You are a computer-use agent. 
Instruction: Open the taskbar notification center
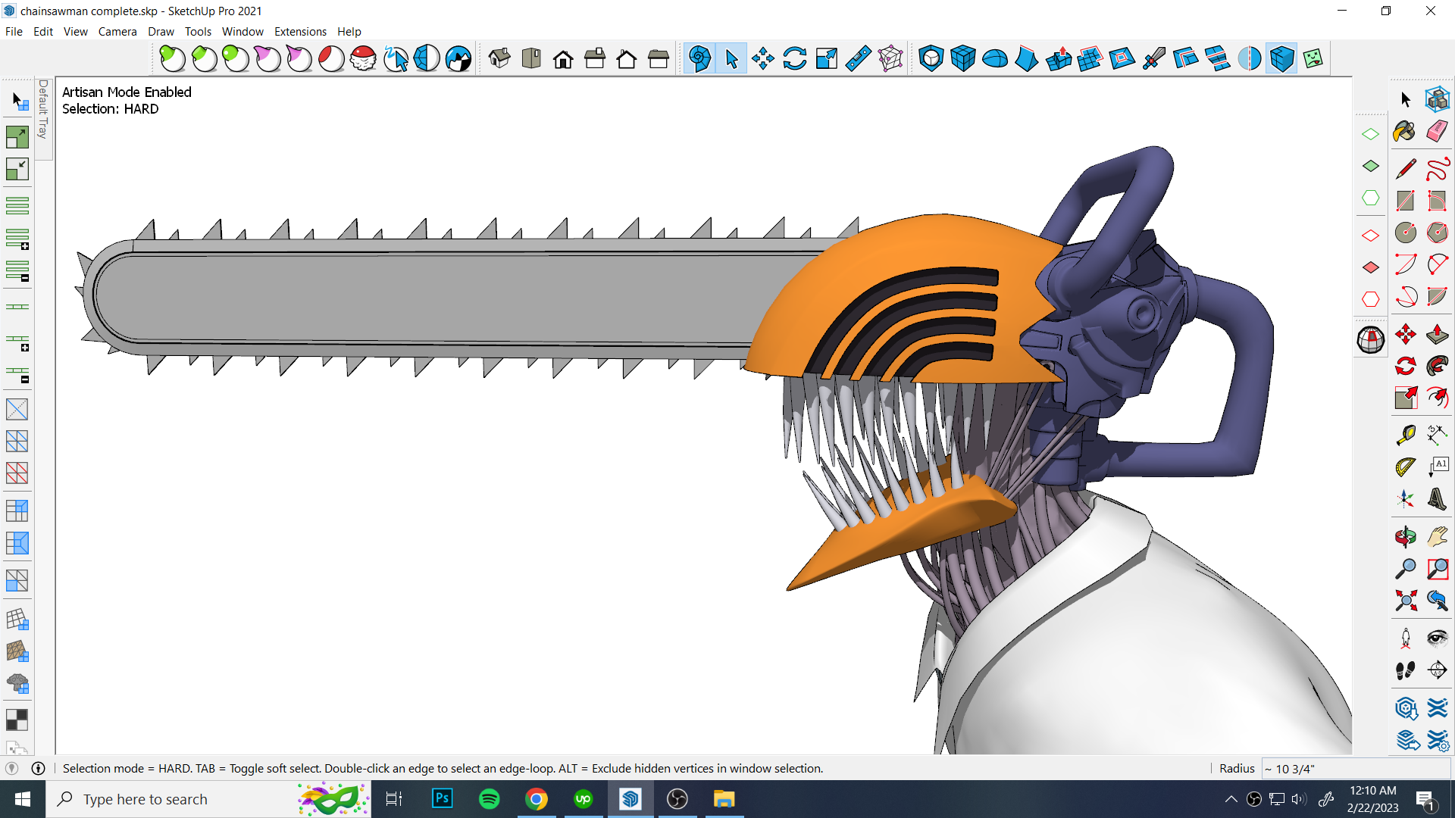1425,799
